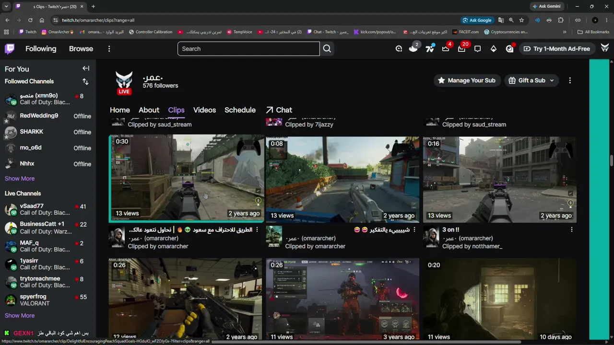Switch to the Videos tab
The width and height of the screenshot is (614, 345).
click(x=204, y=110)
